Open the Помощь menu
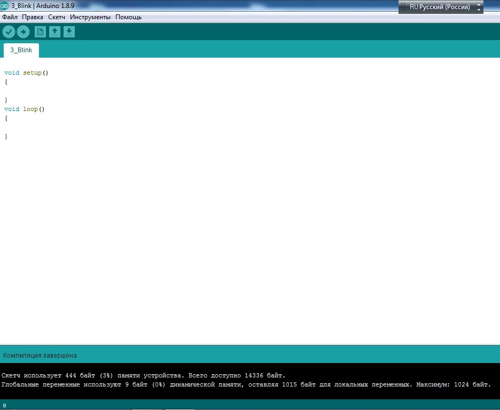The height and width of the screenshot is (410, 500). tap(129, 17)
